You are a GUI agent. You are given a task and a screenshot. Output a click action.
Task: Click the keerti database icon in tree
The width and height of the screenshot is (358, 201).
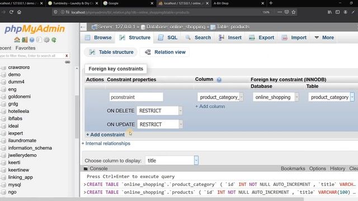3,162
